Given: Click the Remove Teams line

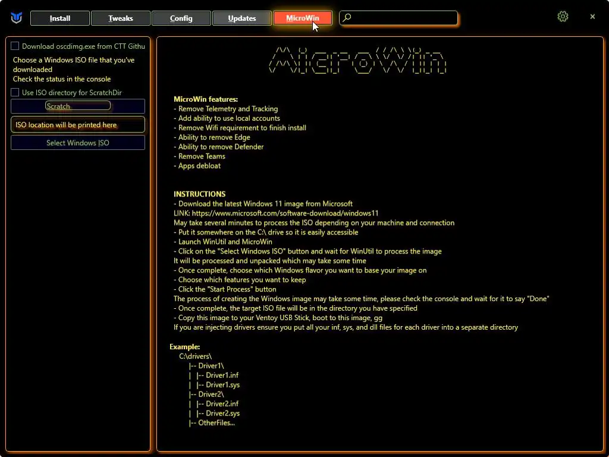Looking at the screenshot, I should [x=199, y=156].
